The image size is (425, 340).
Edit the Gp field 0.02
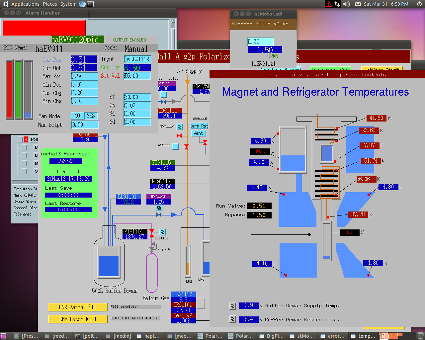pyautogui.click(x=137, y=105)
